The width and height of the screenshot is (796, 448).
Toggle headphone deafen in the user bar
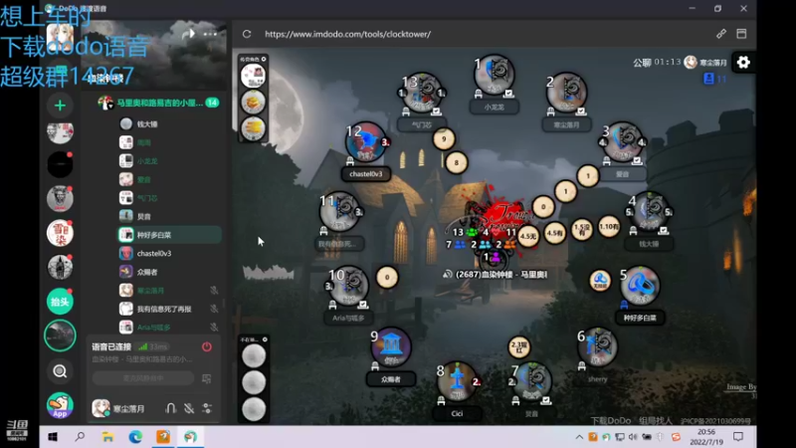click(170, 408)
